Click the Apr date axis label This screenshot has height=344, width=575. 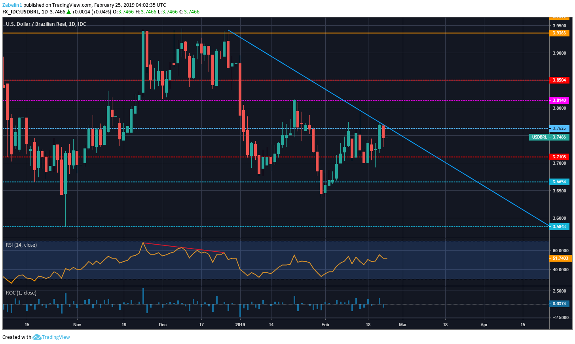(x=484, y=325)
